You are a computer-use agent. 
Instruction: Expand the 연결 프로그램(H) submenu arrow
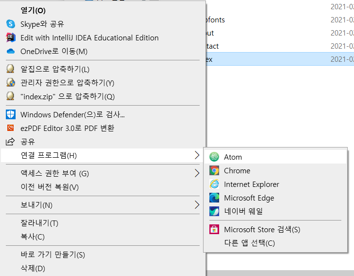197,155
